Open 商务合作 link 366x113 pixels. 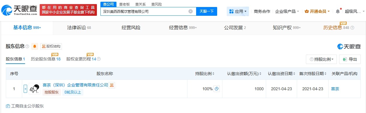point(262,11)
